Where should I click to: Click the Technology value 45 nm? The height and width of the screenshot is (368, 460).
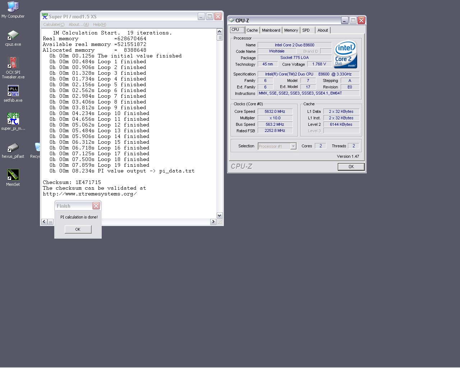268,64
